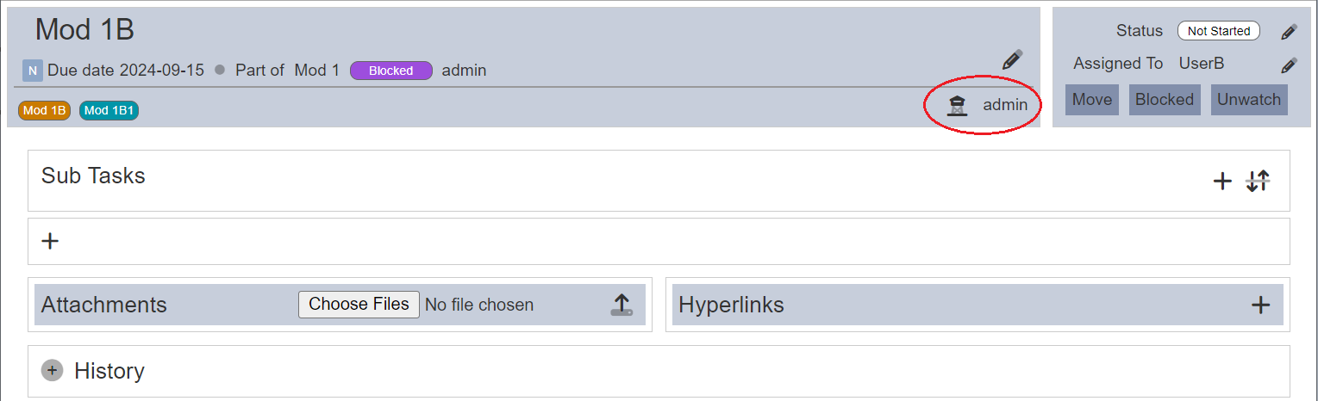Add a hyperlink using the plus icon
The width and height of the screenshot is (1318, 401).
click(x=1261, y=305)
